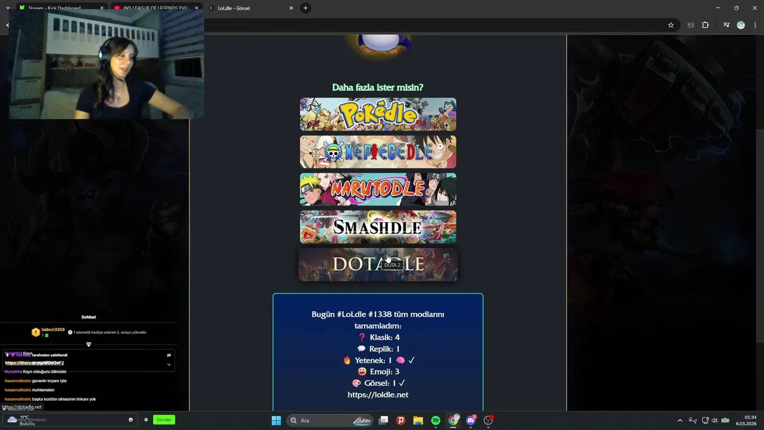The height and width of the screenshot is (430, 764).
Task: Open the volume tray icon
Action: point(714,420)
